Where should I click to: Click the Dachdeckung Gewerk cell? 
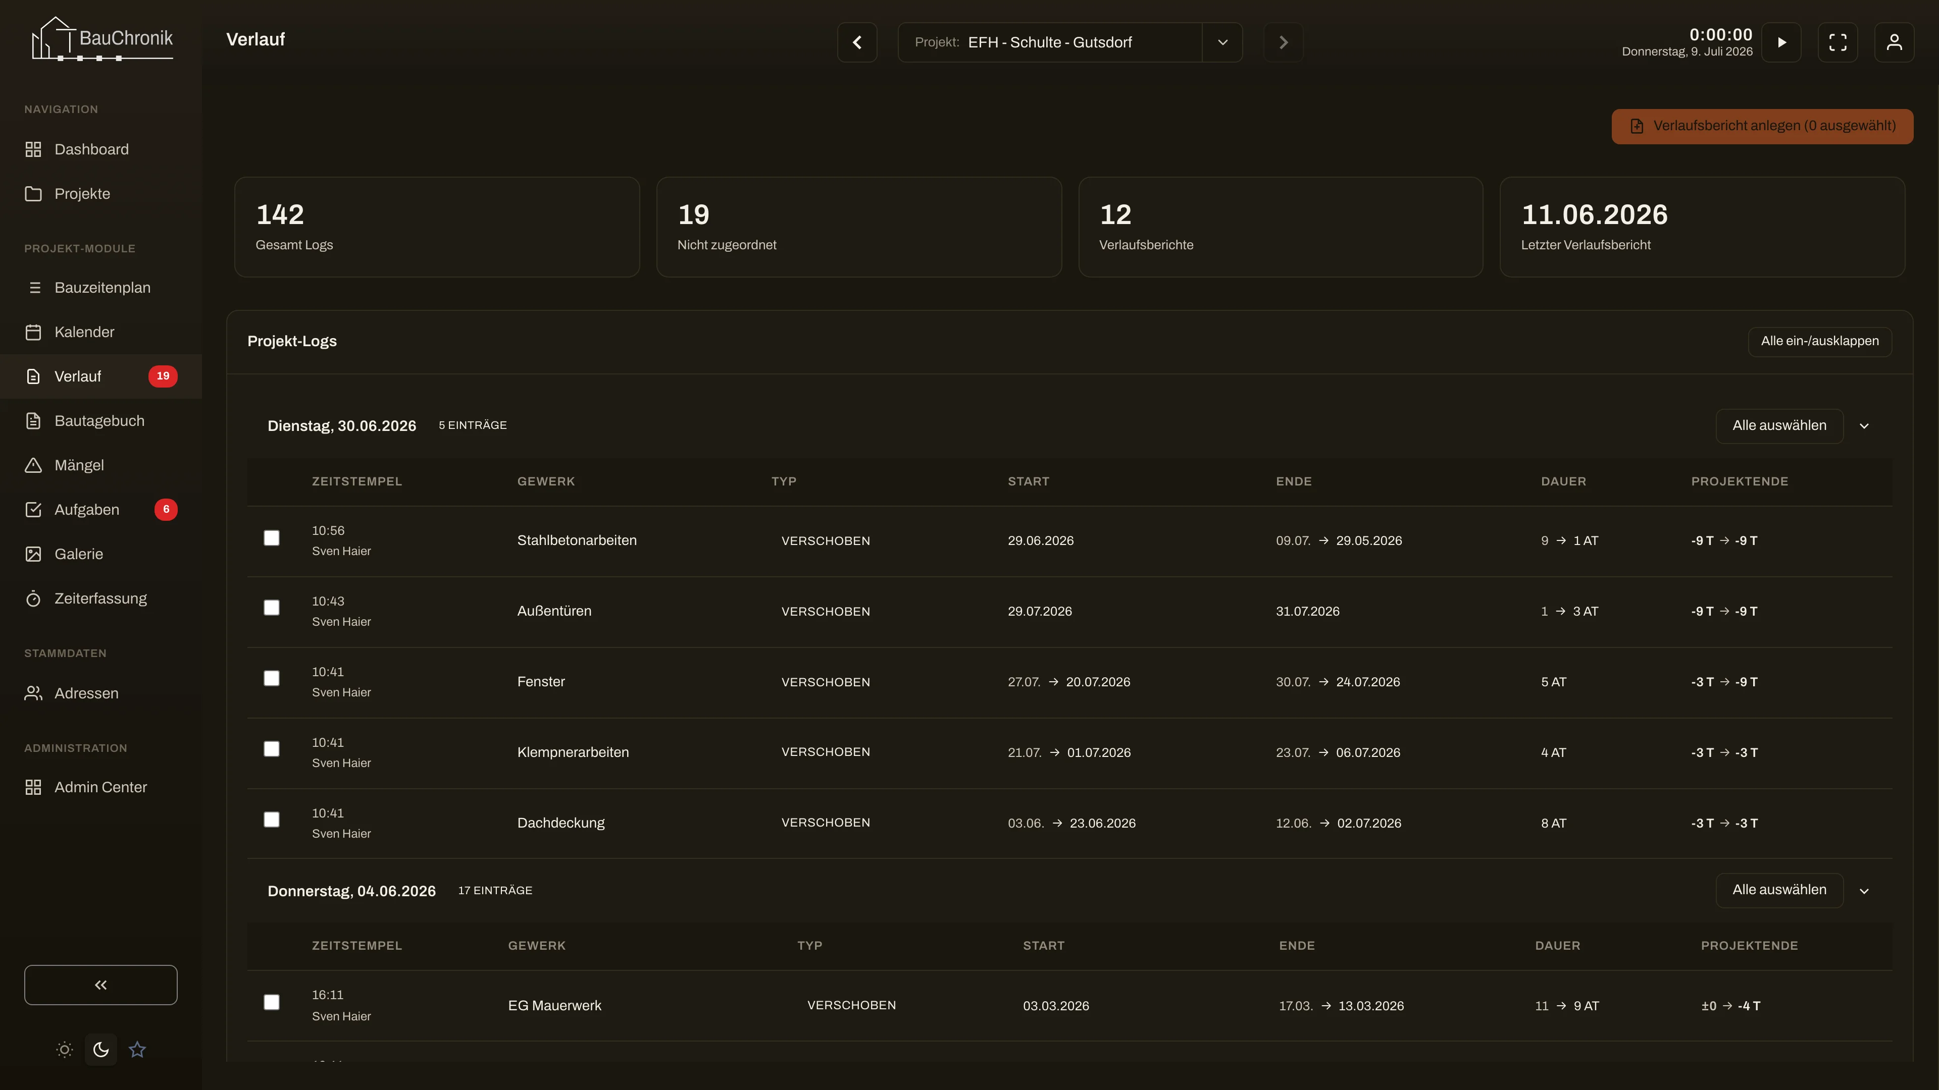coord(561,823)
